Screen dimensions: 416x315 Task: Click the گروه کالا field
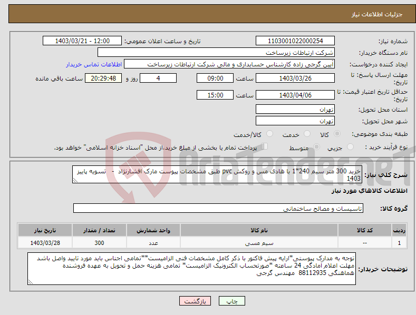218,209
